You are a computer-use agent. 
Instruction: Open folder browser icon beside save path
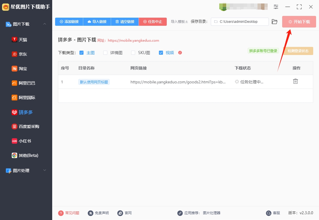(x=274, y=21)
